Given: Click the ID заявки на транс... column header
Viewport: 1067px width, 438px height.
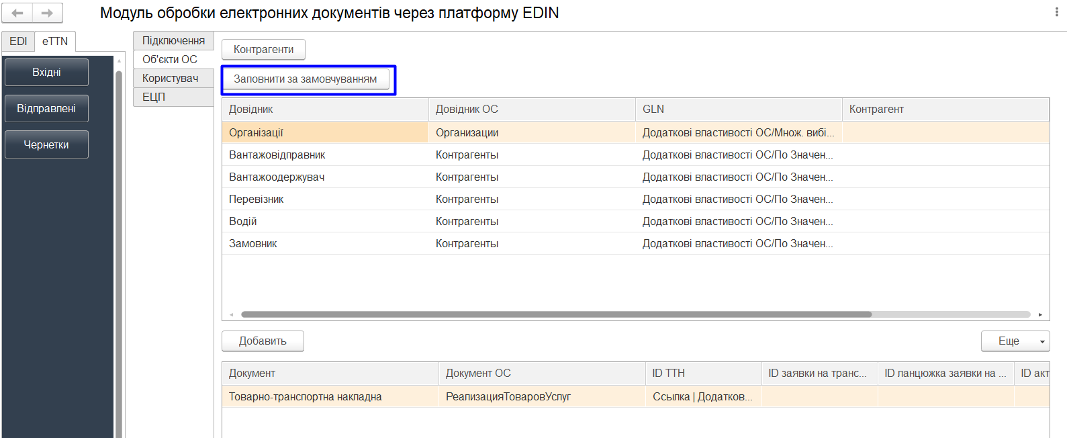Looking at the screenshot, I should point(820,373).
